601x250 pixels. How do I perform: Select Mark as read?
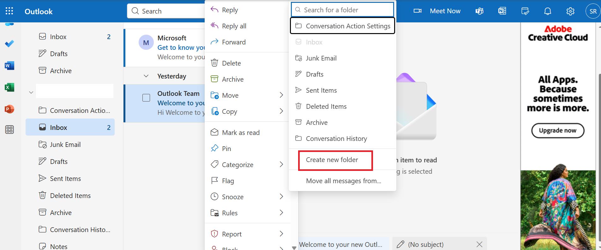pyautogui.click(x=248, y=132)
